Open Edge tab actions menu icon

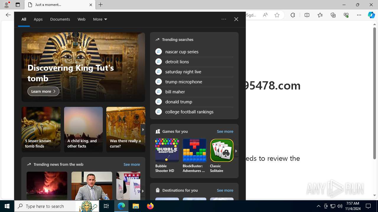[18, 5]
